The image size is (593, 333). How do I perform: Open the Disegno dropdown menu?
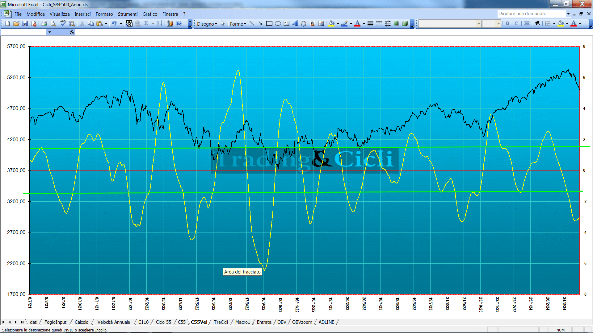[207, 24]
